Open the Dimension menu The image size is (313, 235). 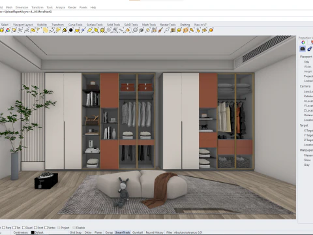[x=22, y=7]
